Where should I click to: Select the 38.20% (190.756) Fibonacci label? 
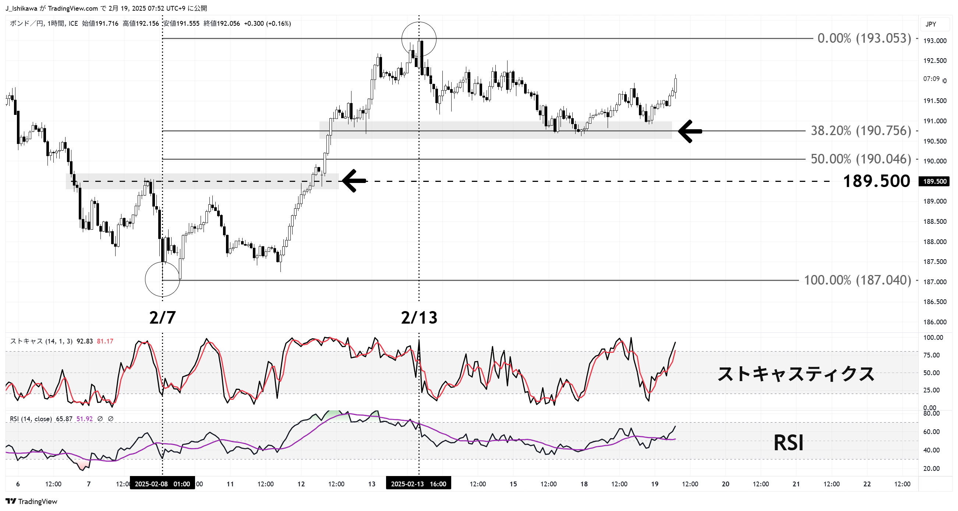pyautogui.click(x=861, y=131)
